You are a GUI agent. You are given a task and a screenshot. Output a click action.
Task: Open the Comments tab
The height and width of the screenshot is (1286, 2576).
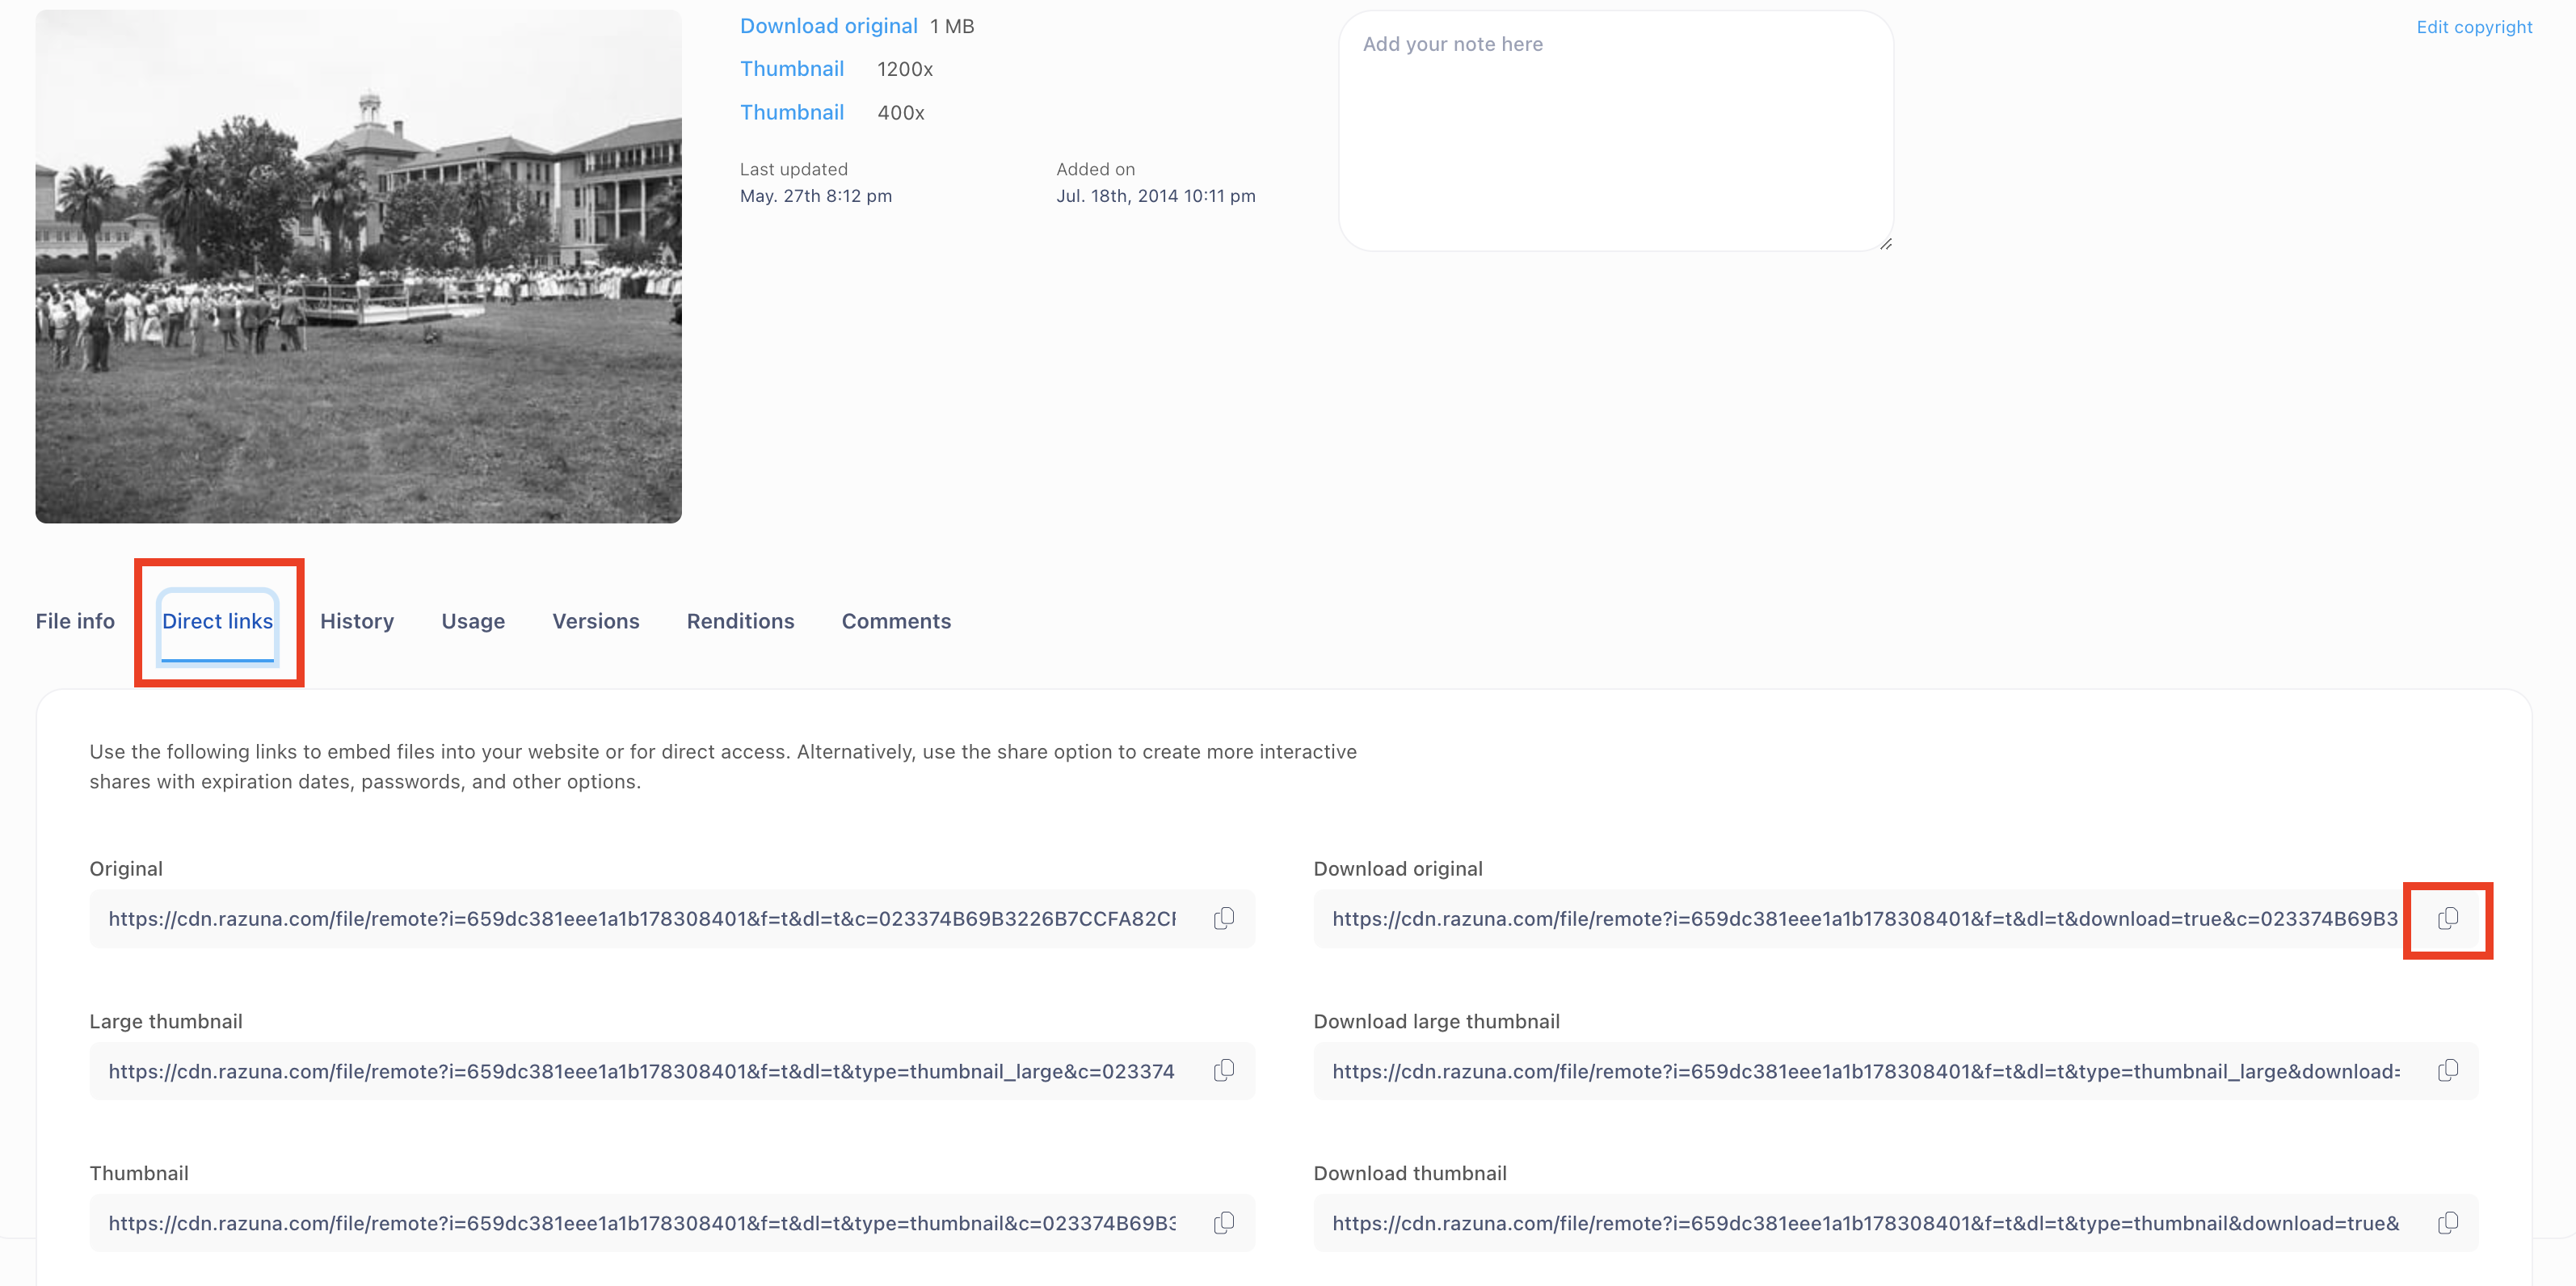tap(896, 621)
